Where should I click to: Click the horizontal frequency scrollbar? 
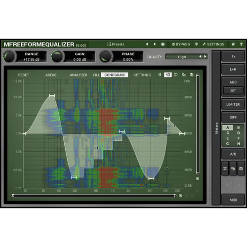tap(94, 196)
